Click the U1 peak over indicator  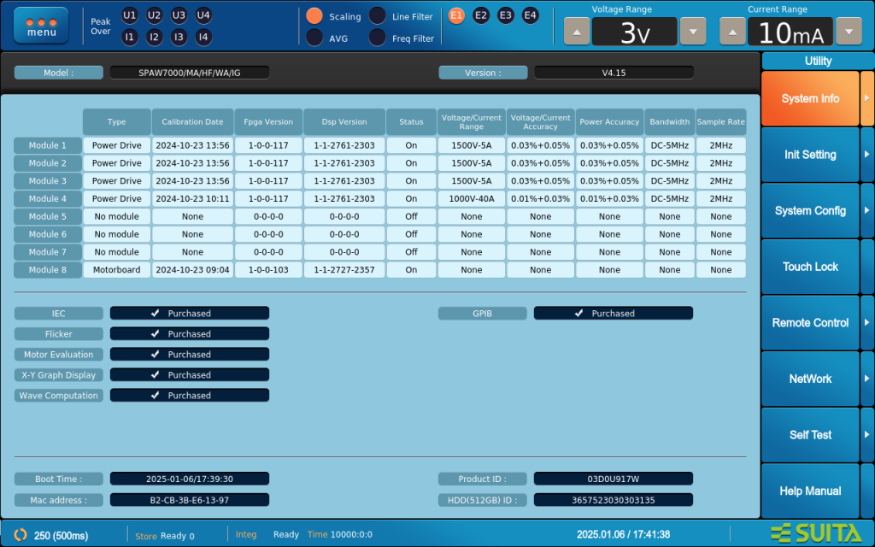click(129, 15)
